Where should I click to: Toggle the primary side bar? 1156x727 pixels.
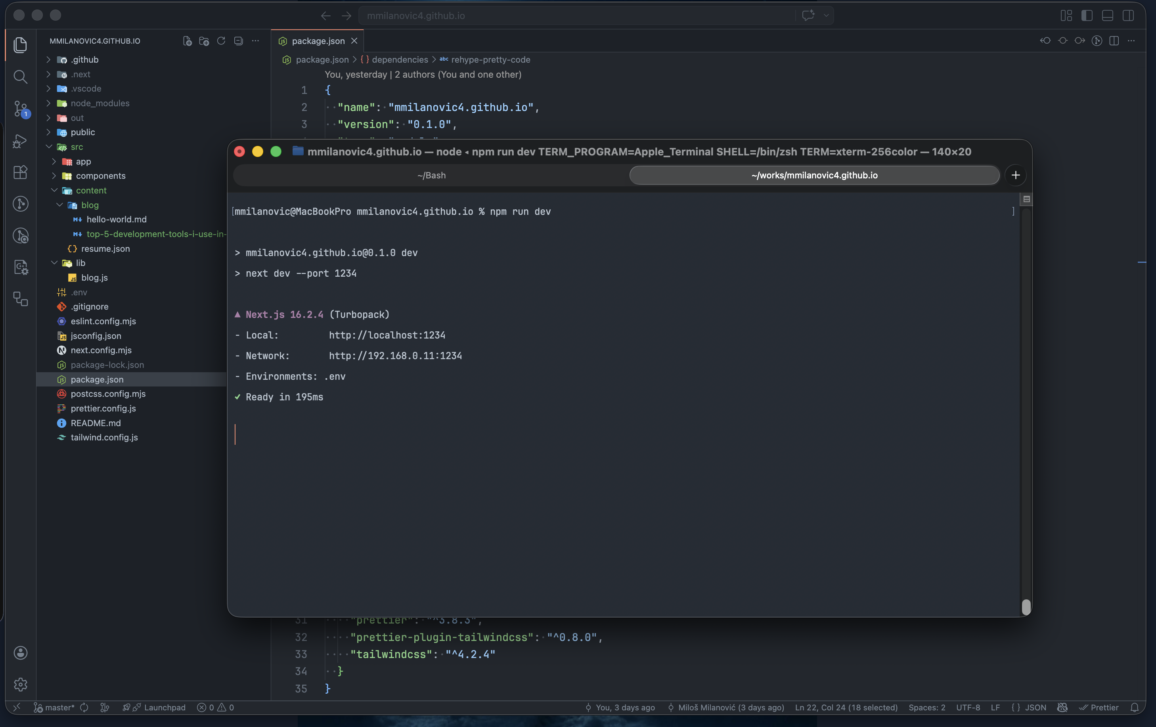(1087, 16)
